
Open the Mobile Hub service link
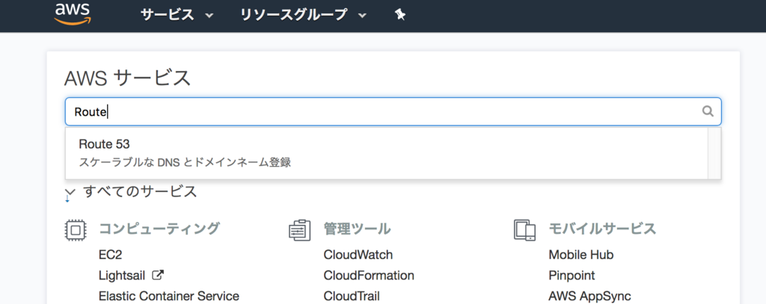[x=580, y=255]
